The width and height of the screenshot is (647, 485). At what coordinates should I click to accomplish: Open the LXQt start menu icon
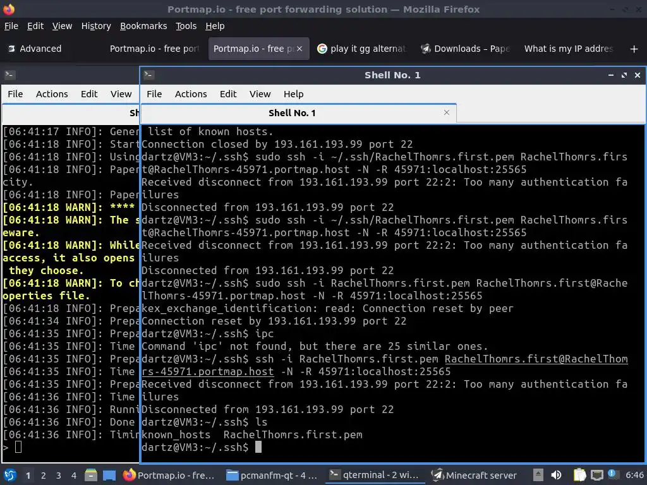click(x=9, y=475)
